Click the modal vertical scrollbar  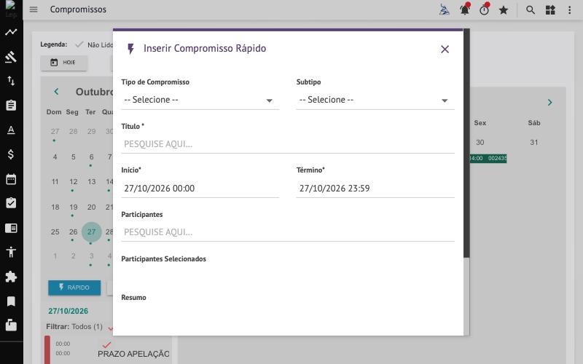[x=466, y=143]
